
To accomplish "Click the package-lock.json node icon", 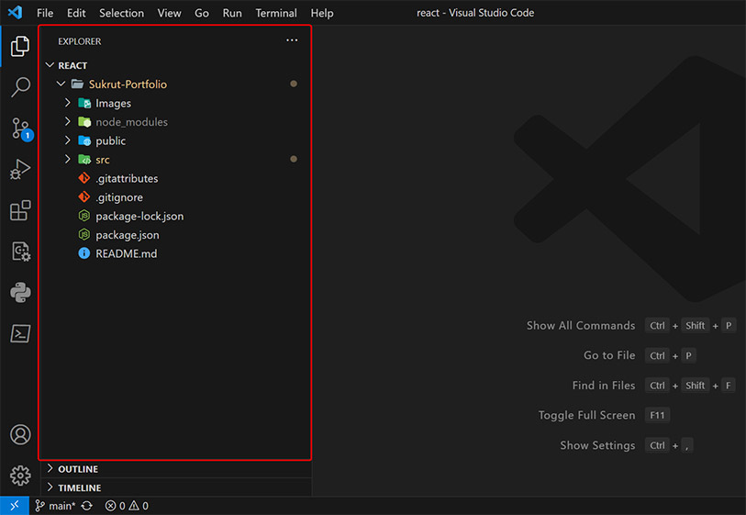I will [x=84, y=216].
